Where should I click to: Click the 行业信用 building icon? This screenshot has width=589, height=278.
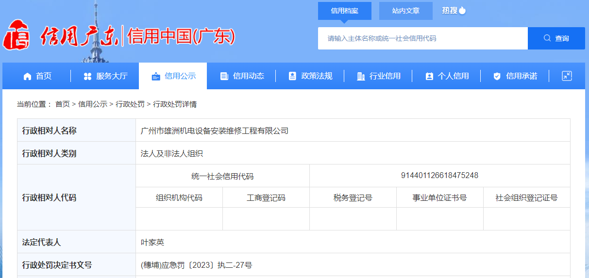coord(361,76)
